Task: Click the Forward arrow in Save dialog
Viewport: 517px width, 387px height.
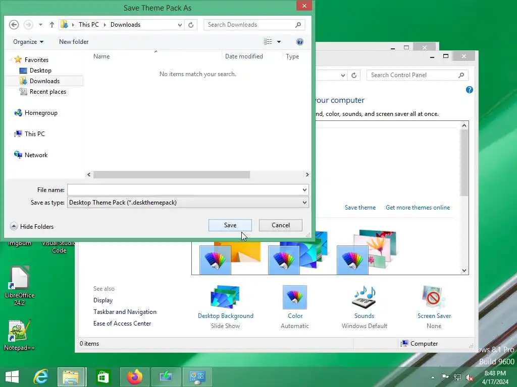Action: (x=29, y=25)
